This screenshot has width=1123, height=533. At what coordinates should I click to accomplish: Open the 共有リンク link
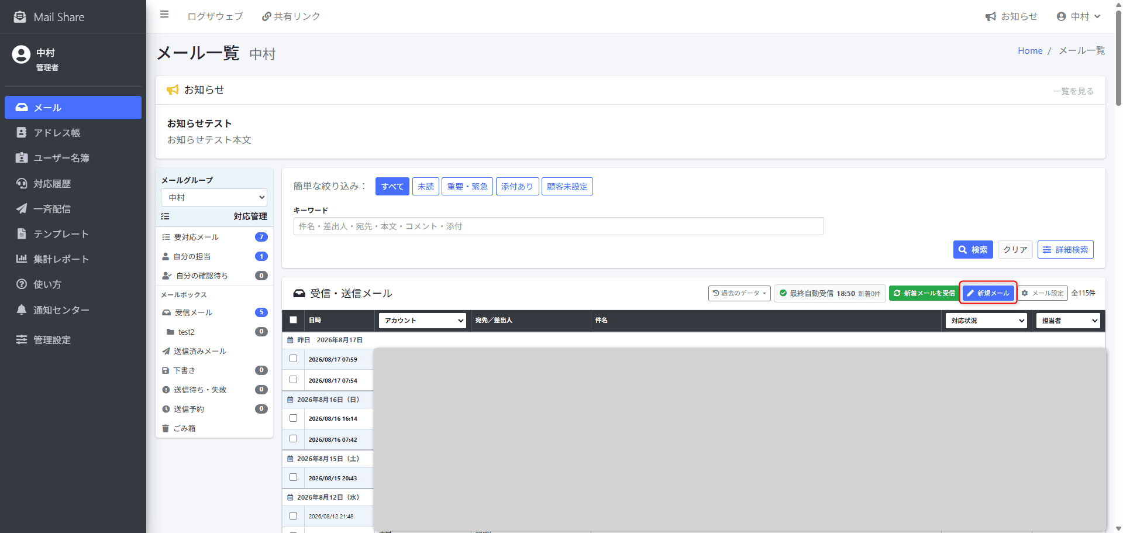click(x=291, y=16)
